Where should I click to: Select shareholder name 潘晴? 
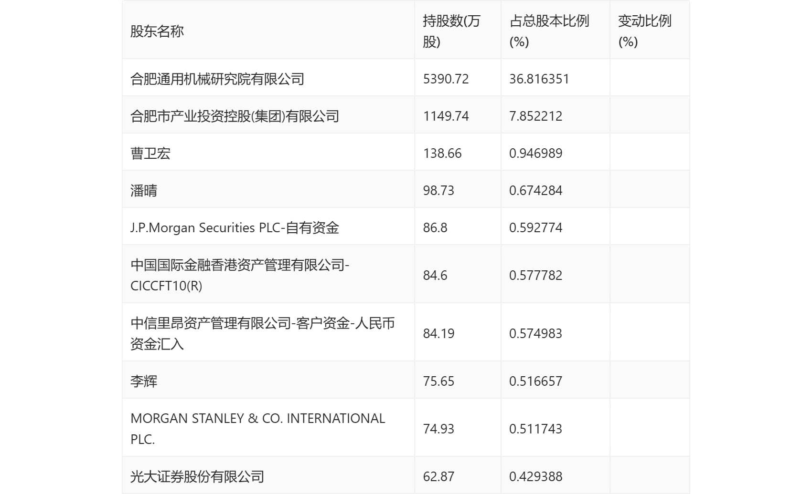tap(144, 190)
